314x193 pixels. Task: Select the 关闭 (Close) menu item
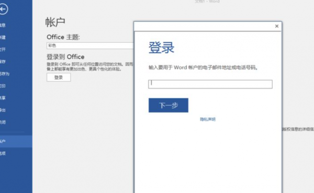click(3, 122)
